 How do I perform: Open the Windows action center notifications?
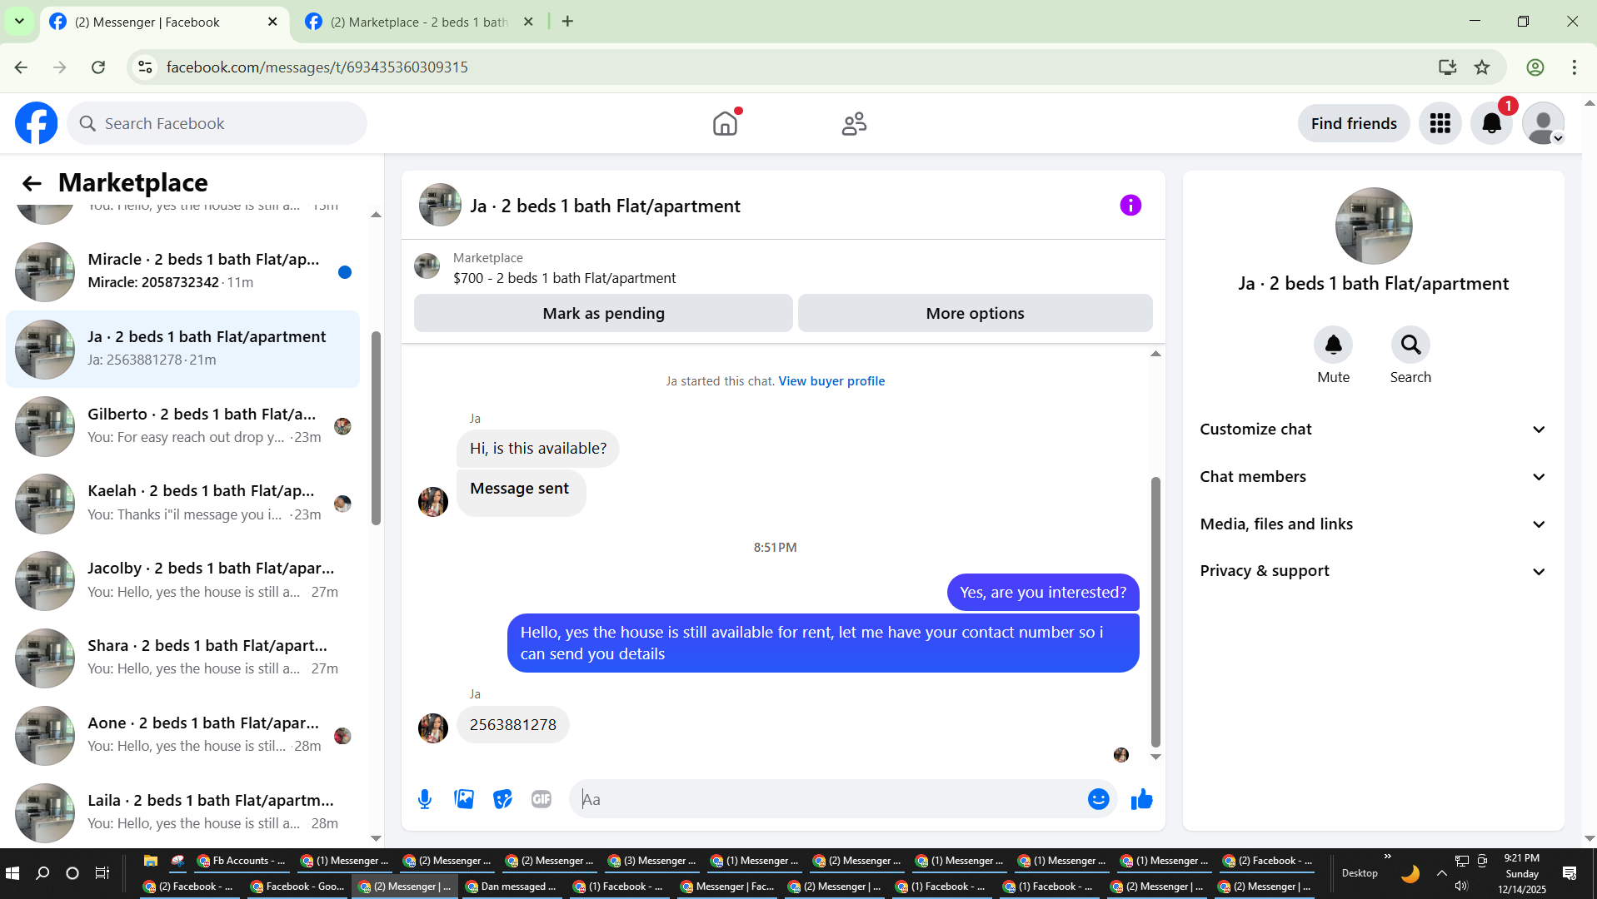click(1570, 873)
